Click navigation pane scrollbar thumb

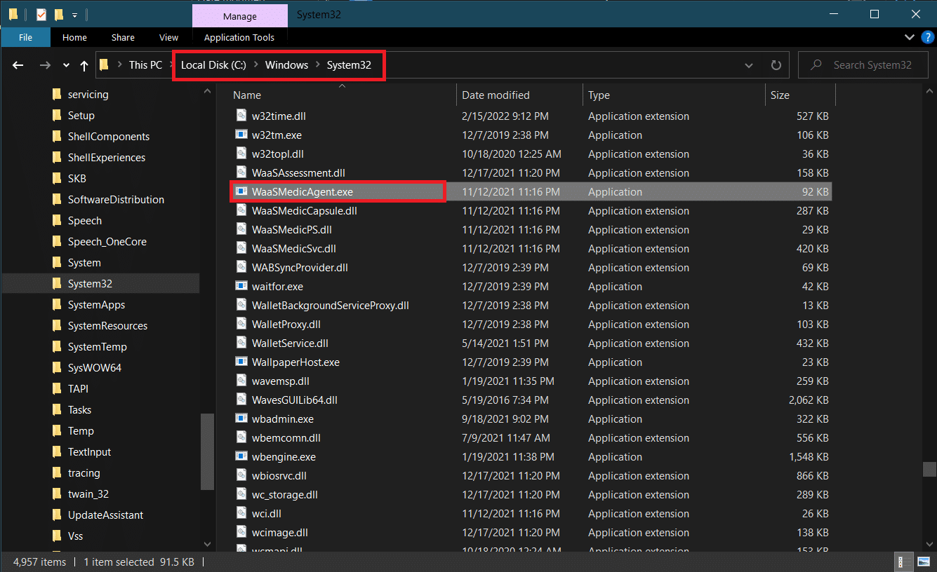pos(208,452)
